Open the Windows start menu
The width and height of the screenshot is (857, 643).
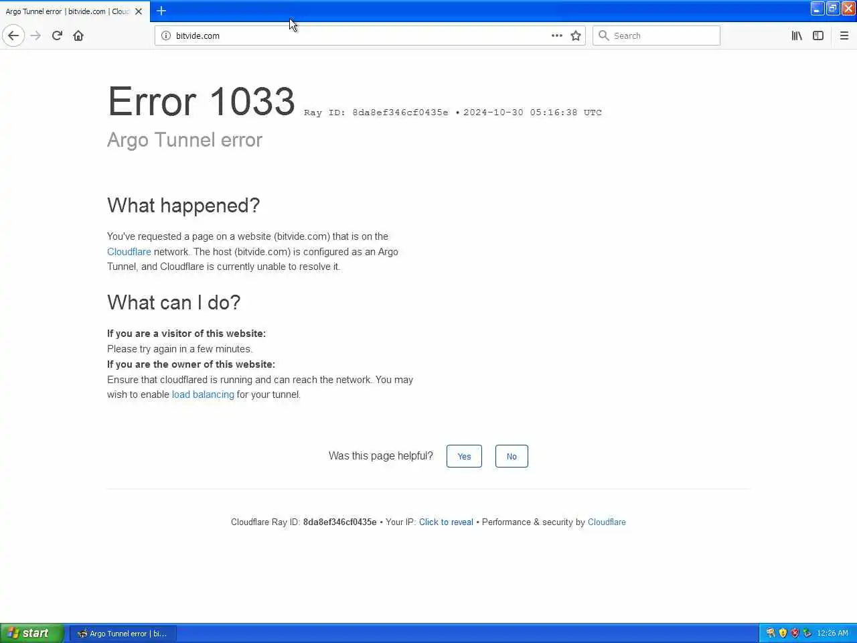coord(31,633)
